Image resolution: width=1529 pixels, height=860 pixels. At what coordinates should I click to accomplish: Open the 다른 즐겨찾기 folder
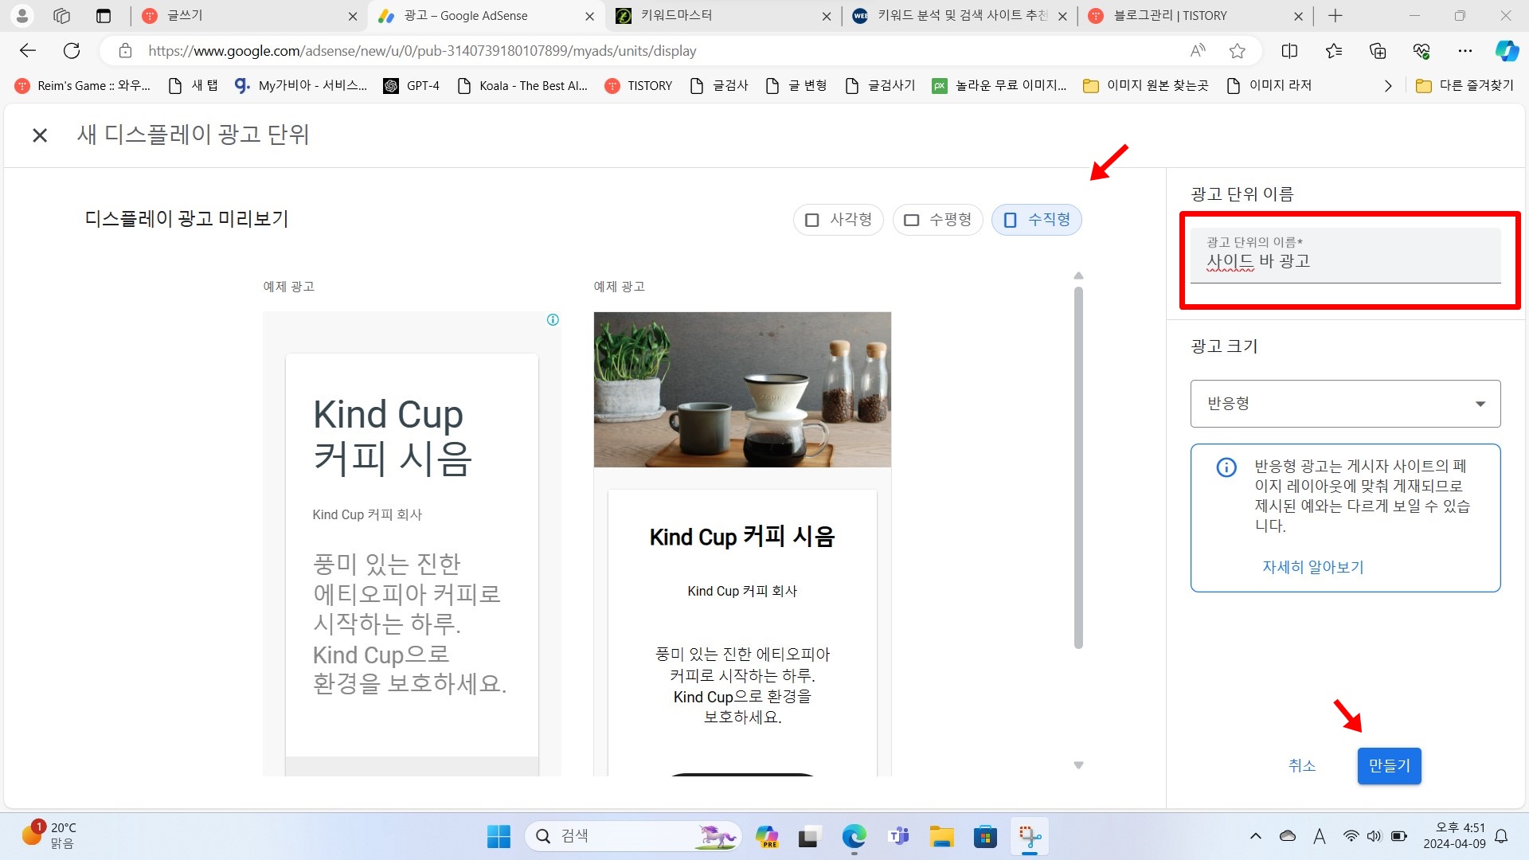coord(1465,86)
